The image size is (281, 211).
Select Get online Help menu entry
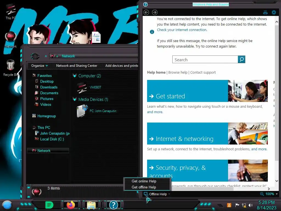(144, 181)
